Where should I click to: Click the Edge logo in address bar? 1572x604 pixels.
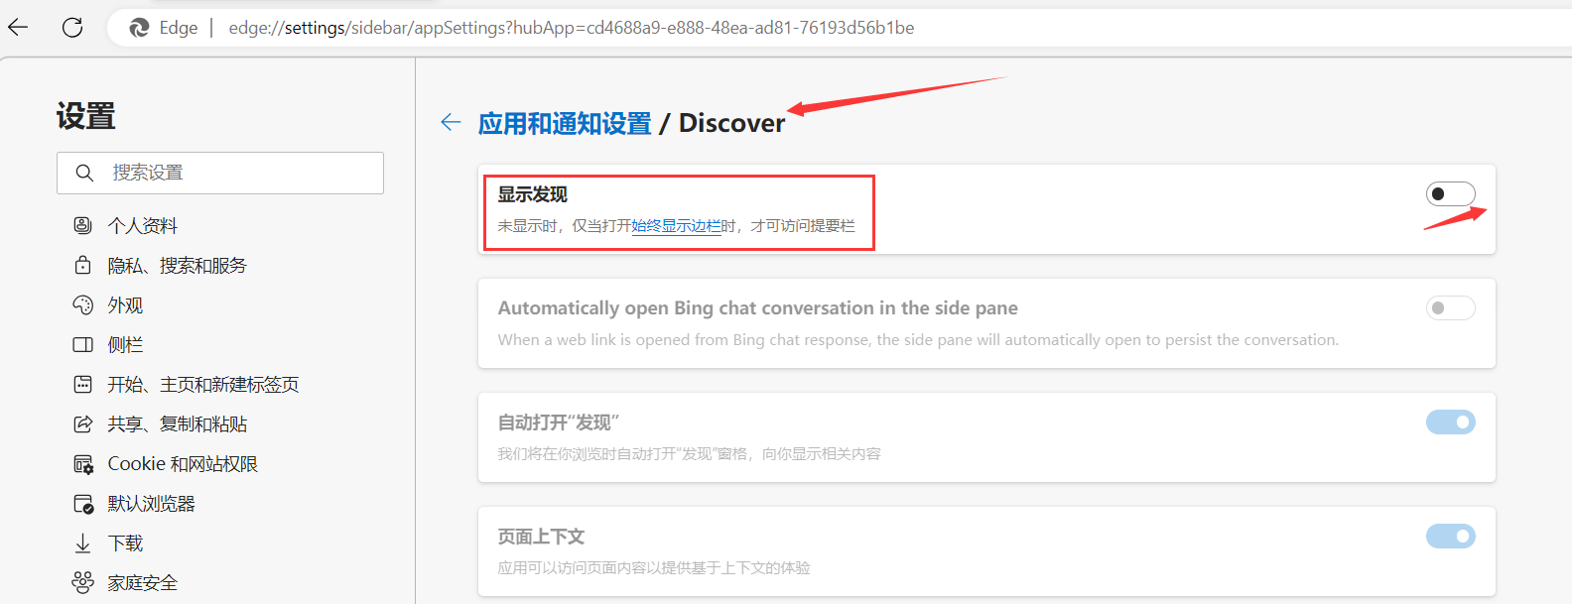(140, 28)
